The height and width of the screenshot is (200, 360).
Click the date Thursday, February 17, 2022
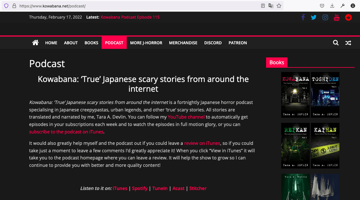pos(55,17)
